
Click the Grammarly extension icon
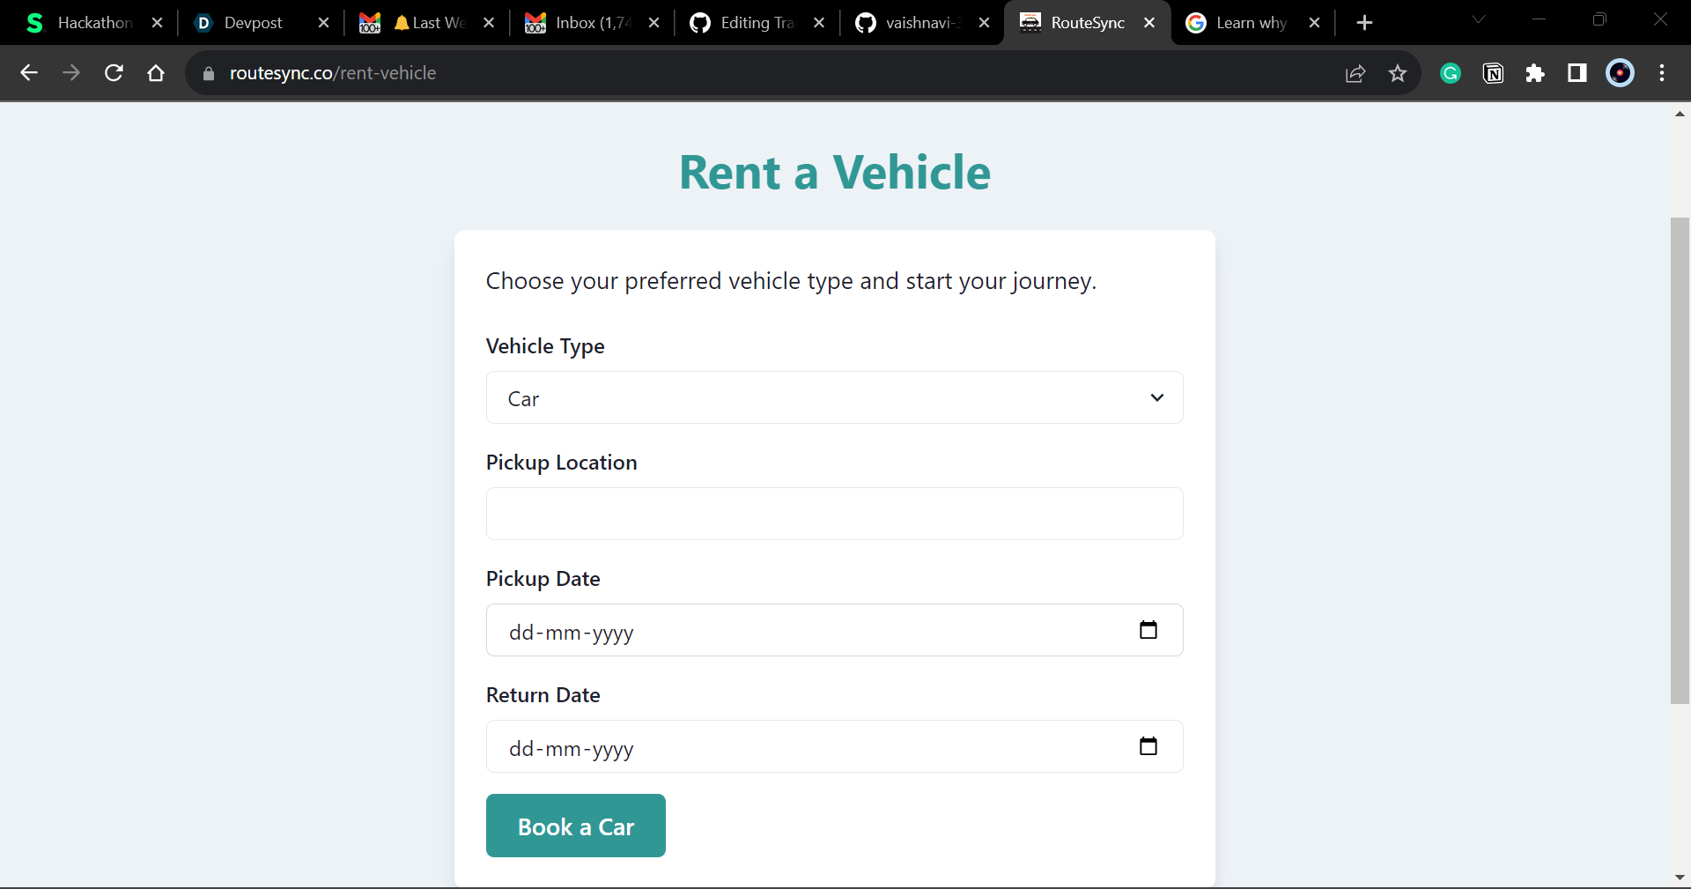coord(1450,73)
